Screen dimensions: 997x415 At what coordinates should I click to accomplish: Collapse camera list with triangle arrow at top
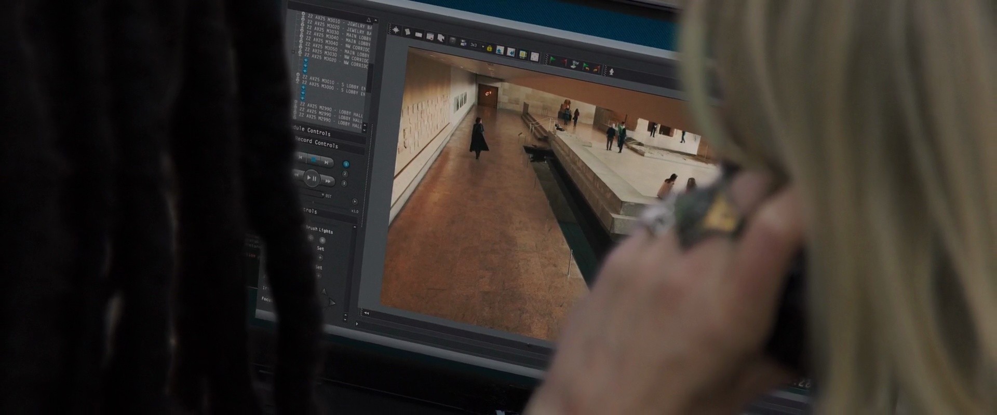[369, 20]
